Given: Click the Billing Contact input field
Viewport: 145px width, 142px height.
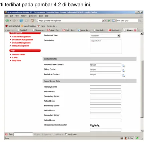Looking at the screenshot, I should tap(105, 69).
